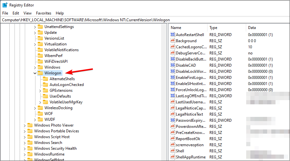Select the Shell string value icon
Viewport: 290px width, 161px height.
click(173, 151)
